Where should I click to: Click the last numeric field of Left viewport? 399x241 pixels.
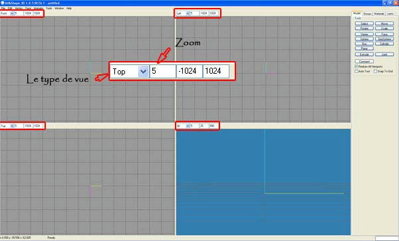pos(213,13)
